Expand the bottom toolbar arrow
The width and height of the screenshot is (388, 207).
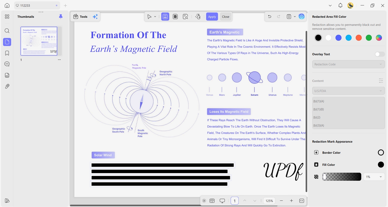pos(204,201)
